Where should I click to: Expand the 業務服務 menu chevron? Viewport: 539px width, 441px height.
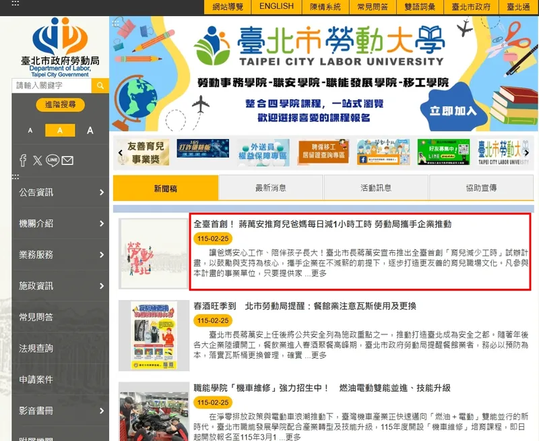pyautogui.click(x=102, y=255)
